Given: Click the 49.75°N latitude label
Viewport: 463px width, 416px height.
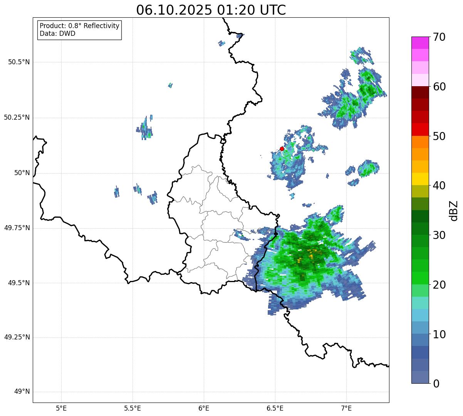Looking at the screenshot, I should click(17, 228).
